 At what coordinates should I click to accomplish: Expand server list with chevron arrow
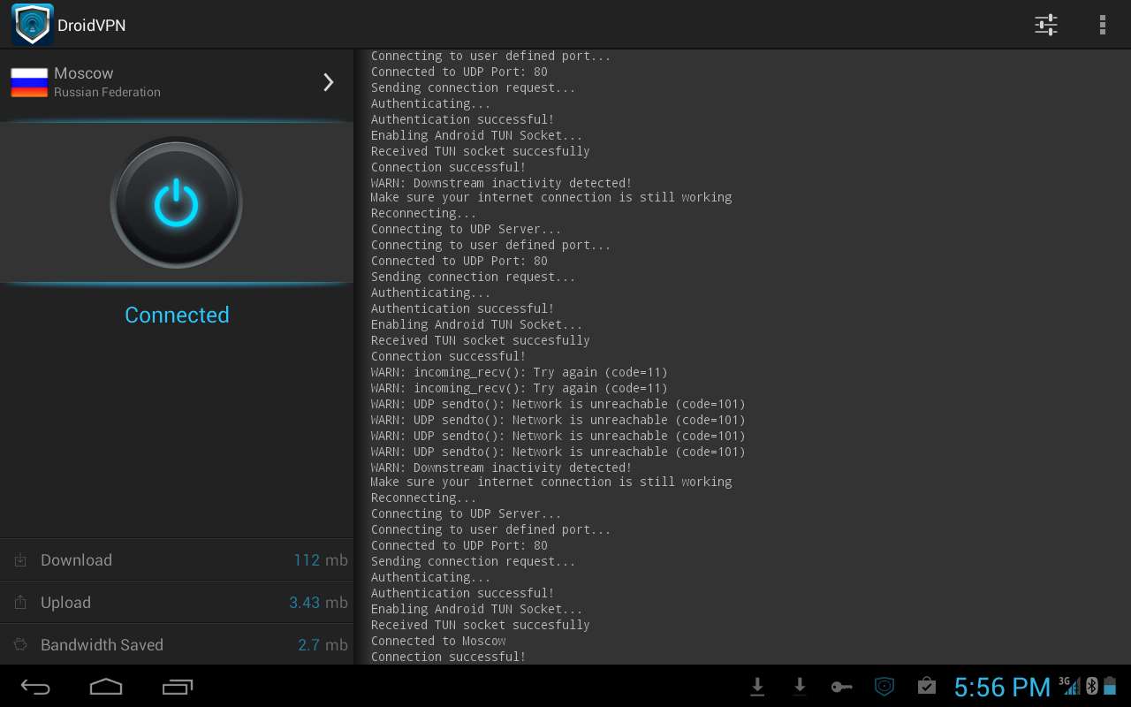329,82
